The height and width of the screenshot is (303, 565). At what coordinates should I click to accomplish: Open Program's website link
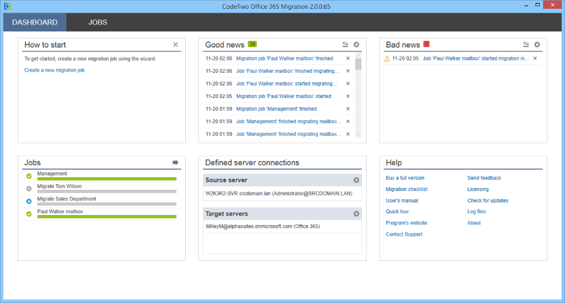tap(406, 223)
